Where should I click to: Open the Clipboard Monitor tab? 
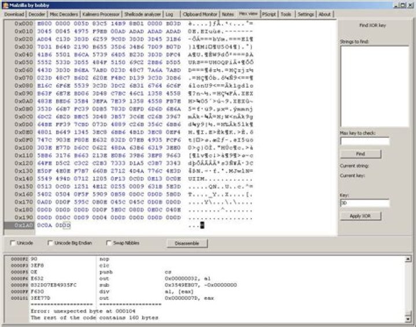[x=200, y=14]
